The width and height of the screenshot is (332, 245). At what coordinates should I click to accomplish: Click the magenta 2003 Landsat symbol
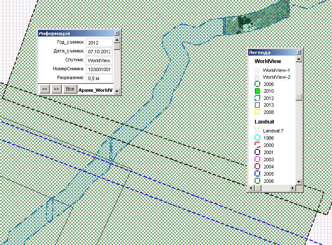coord(257,160)
